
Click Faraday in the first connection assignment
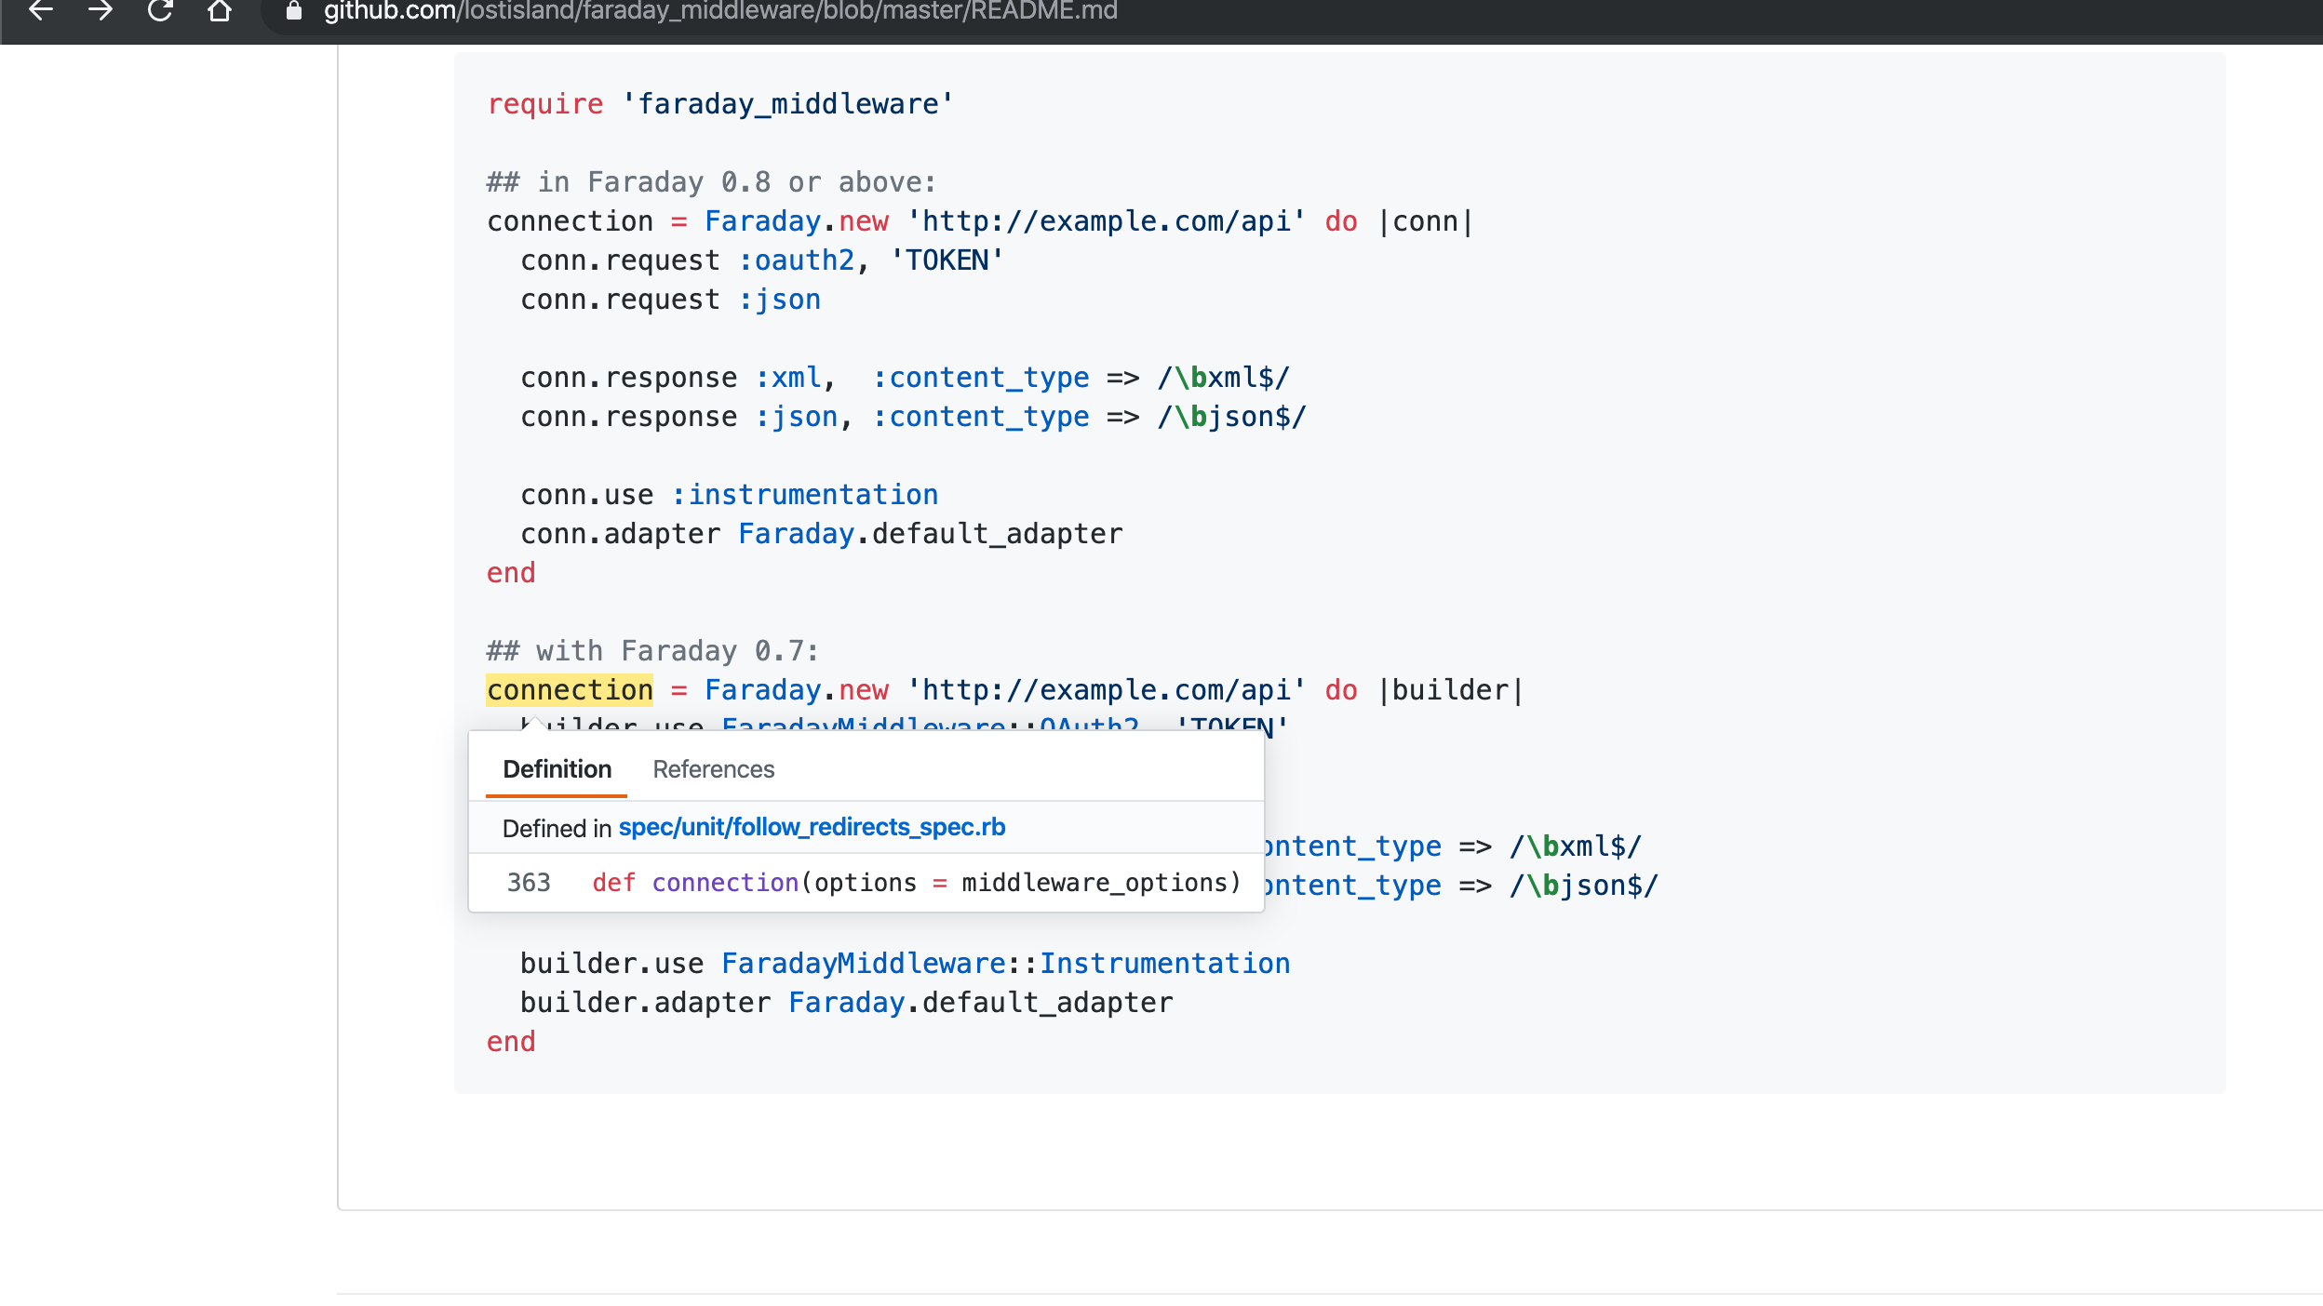point(762,221)
